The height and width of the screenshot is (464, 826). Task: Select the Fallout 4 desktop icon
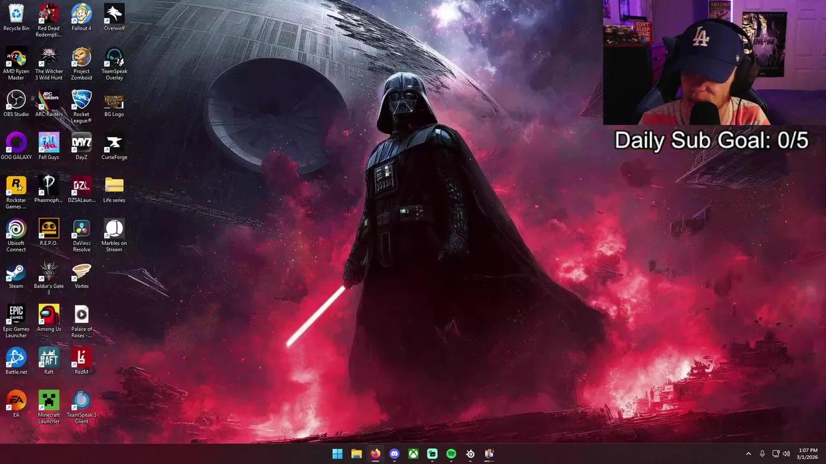(x=81, y=18)
